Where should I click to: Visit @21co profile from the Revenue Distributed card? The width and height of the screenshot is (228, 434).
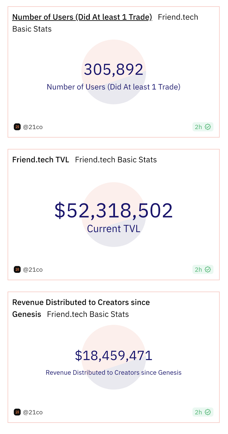click(33, 412)
